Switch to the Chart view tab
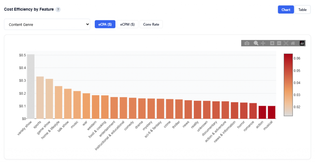 click(x=286, y=10)
